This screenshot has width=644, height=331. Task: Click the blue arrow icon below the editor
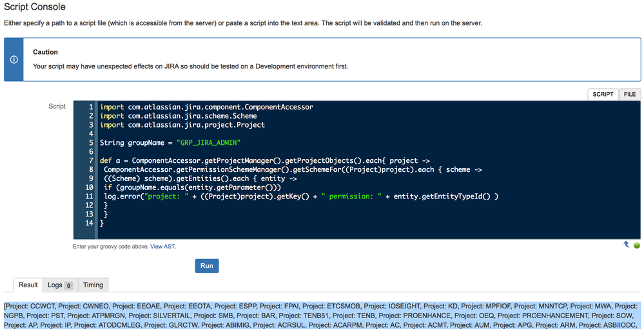click(x=627, y=245)
